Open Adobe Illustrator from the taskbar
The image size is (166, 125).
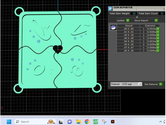pos(113,122)
